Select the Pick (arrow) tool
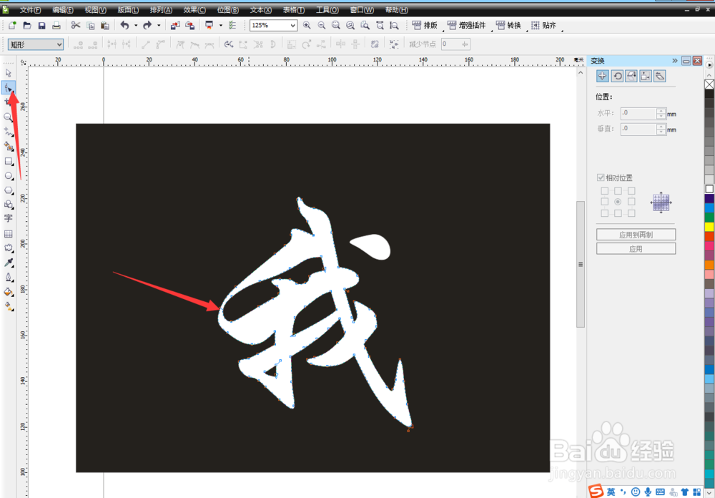This screenshot has height=498, width=715. [x=8, y=73]
